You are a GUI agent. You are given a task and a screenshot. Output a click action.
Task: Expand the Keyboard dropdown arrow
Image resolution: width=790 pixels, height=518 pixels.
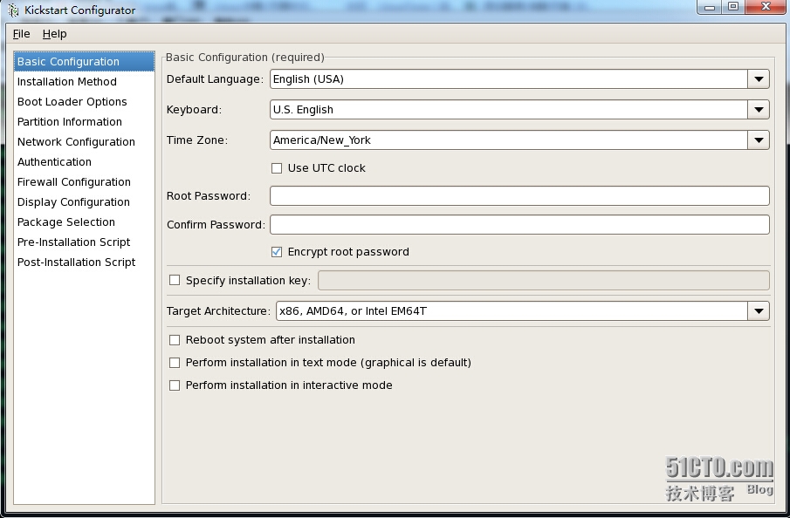pyautogui.click(x=759, y=110)
